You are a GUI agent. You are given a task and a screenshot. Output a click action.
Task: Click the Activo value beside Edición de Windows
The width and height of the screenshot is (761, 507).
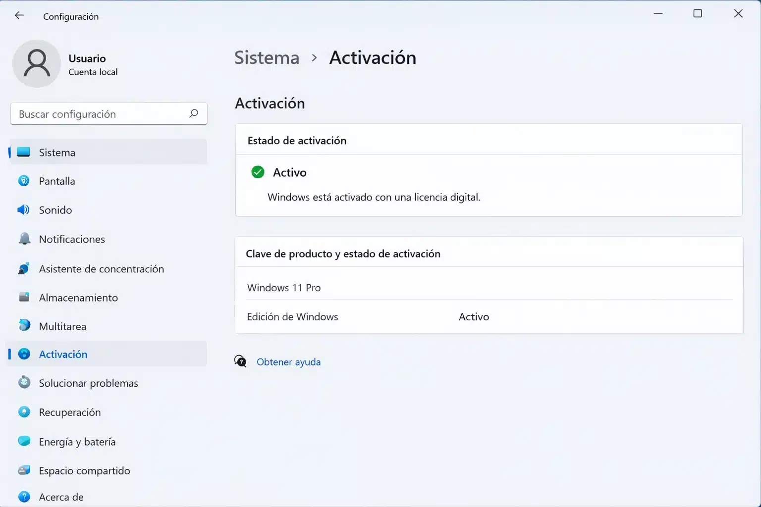coord(474,316)
